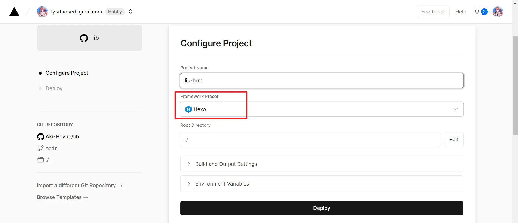Focus the Project Name input field

pos(322,81)
